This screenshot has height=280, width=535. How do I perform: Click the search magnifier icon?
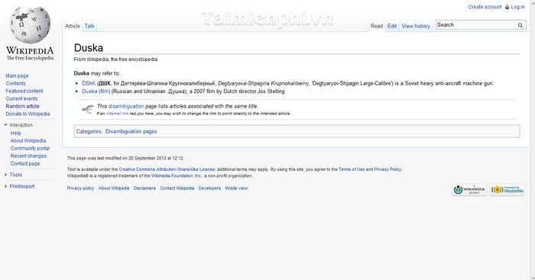[520, 25]
